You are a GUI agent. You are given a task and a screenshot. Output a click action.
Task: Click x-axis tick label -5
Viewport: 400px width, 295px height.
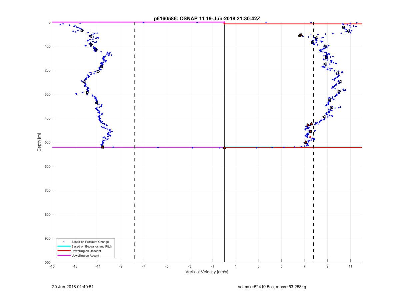pos(167,267)
